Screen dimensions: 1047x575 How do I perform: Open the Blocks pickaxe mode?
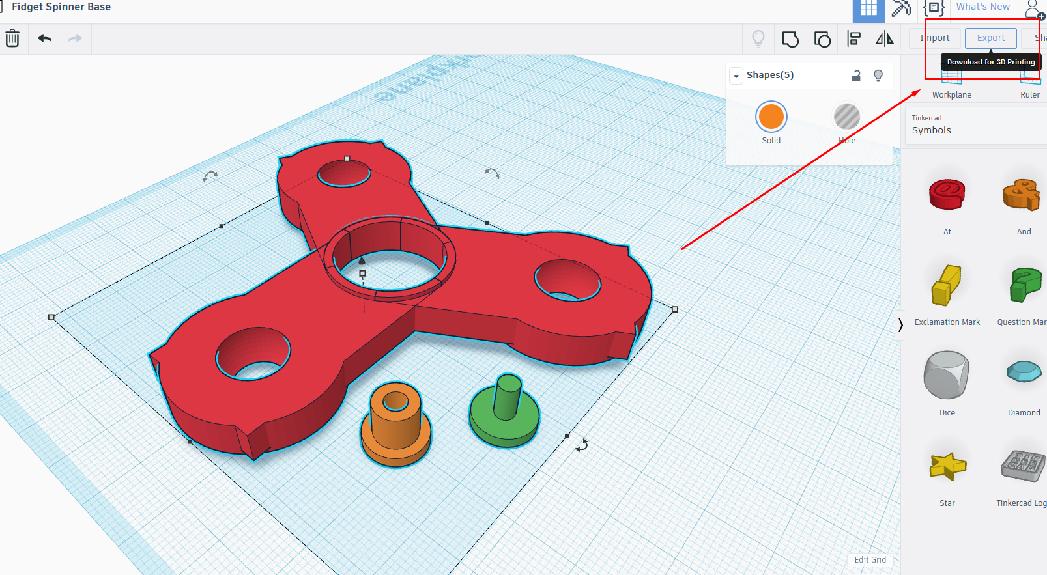pyautogui.click(x=901, y=8)
